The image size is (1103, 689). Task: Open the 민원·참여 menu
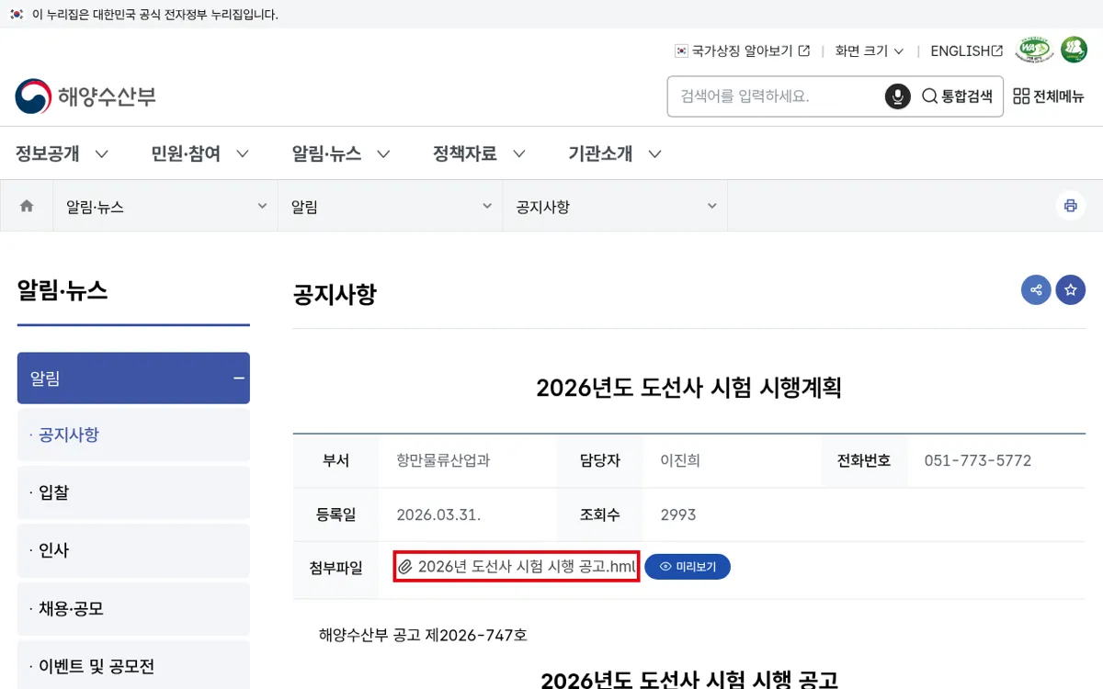coord(200,153)
